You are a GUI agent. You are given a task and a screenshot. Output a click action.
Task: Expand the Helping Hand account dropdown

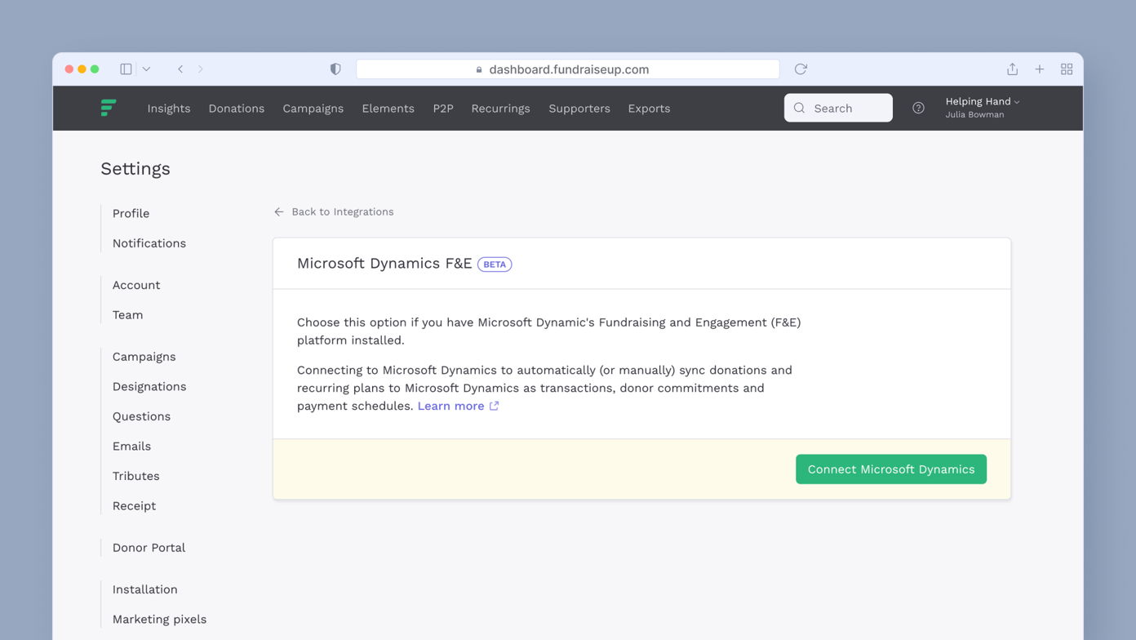(x=983, y=101)
